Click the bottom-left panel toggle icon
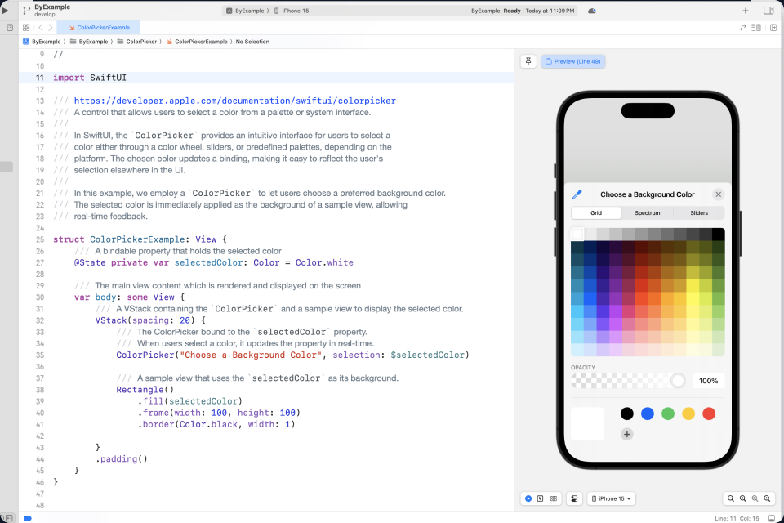 pyautogui.click(x=7, y=518)
